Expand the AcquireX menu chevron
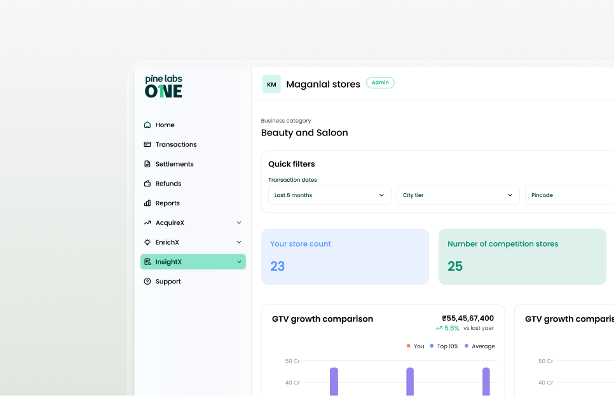Image resolution: width=614 pixels, height=396 pixels. (239, 222)
